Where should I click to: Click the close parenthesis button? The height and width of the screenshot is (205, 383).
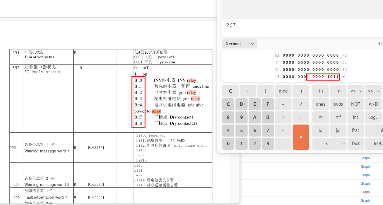(265, 91)
